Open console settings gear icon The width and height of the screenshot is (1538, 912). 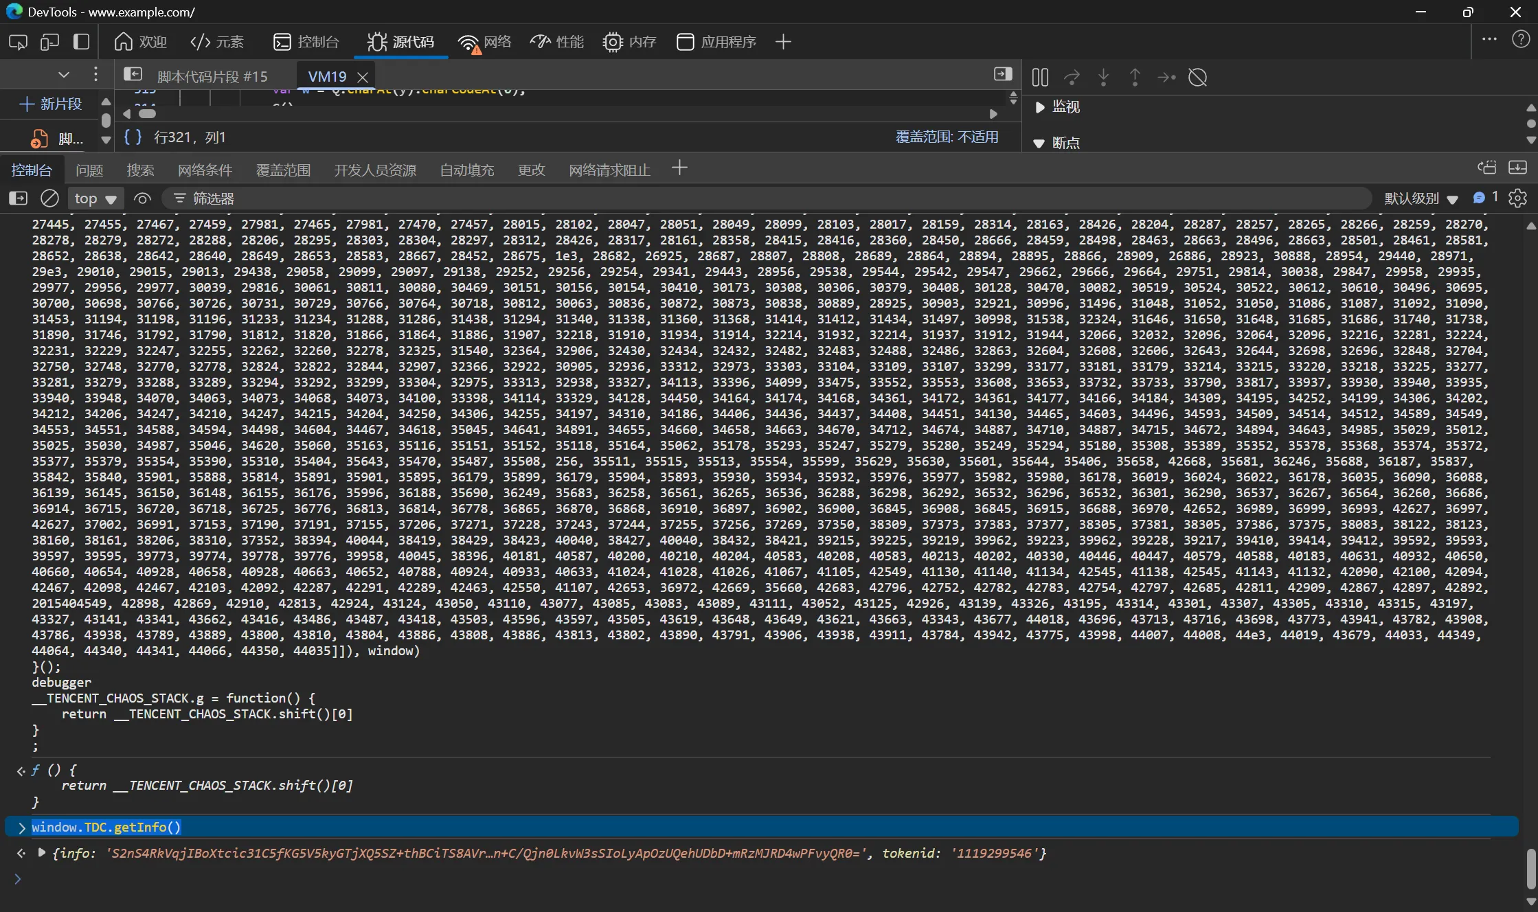click(x=1517, y=198)
